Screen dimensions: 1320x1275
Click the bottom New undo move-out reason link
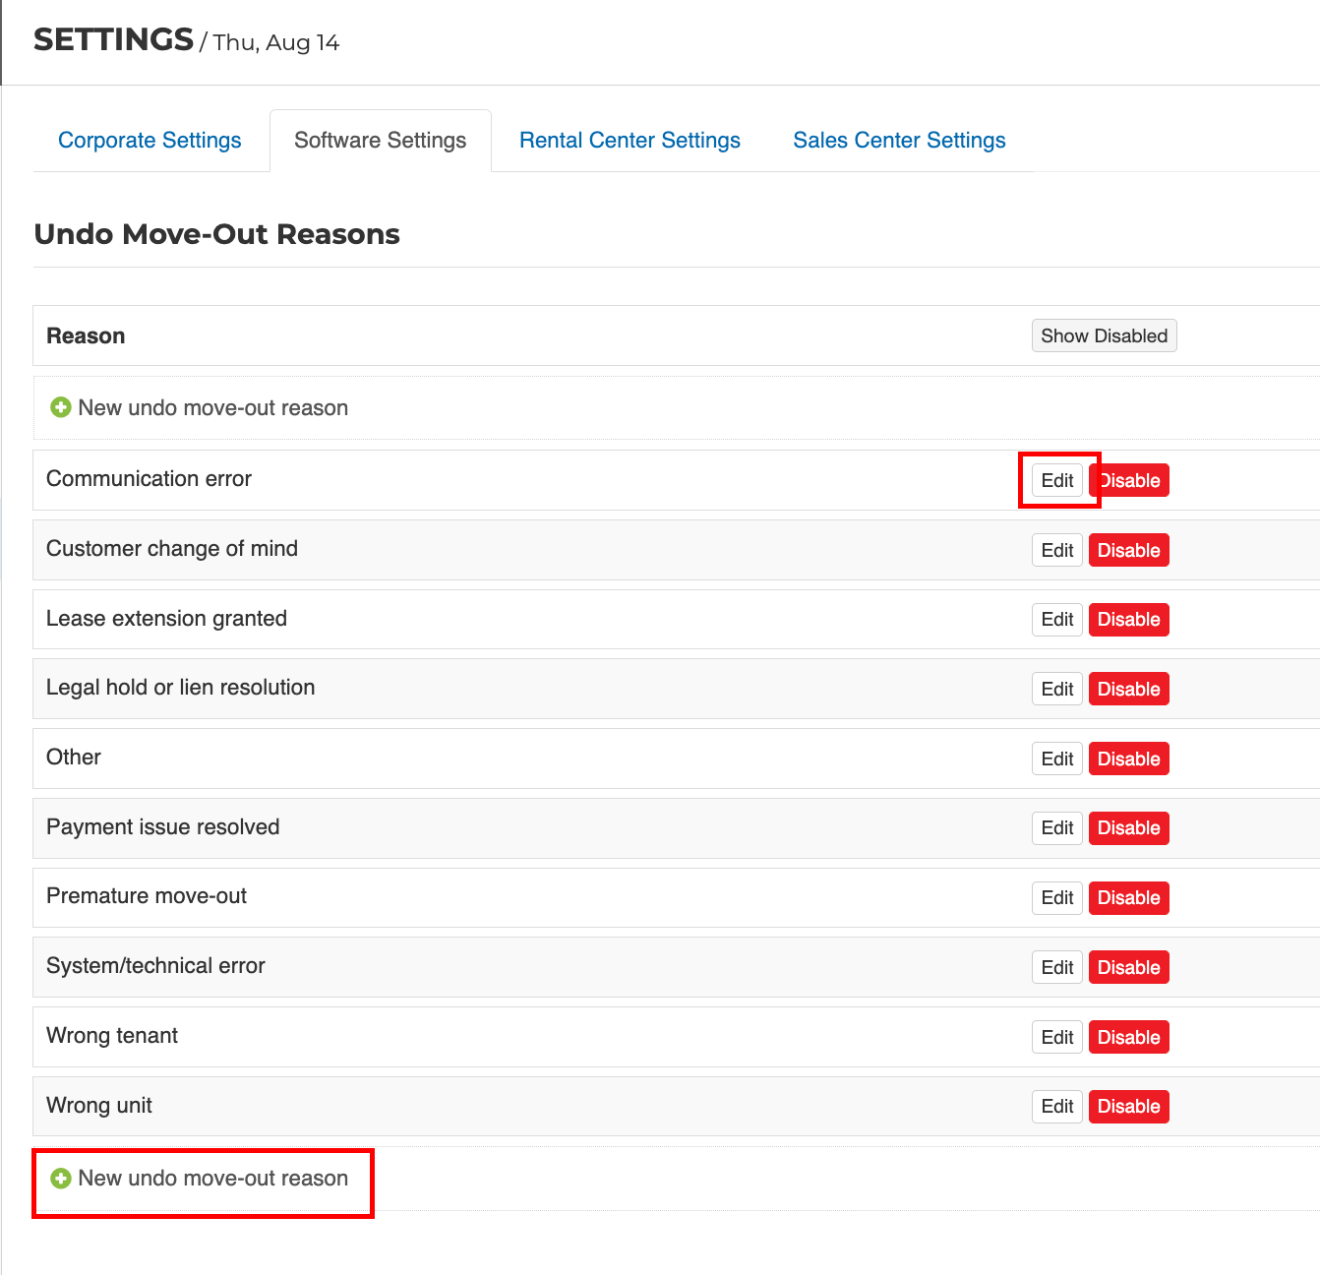pyautogui.click(x=212, y=1179)
